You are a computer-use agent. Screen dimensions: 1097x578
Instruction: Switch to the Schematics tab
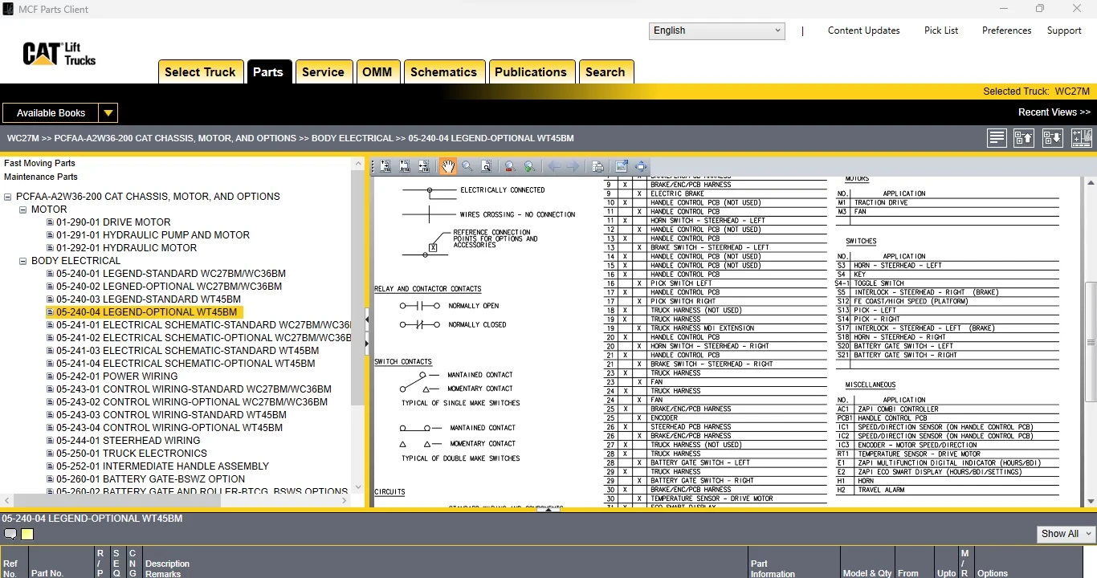(443, 71)
